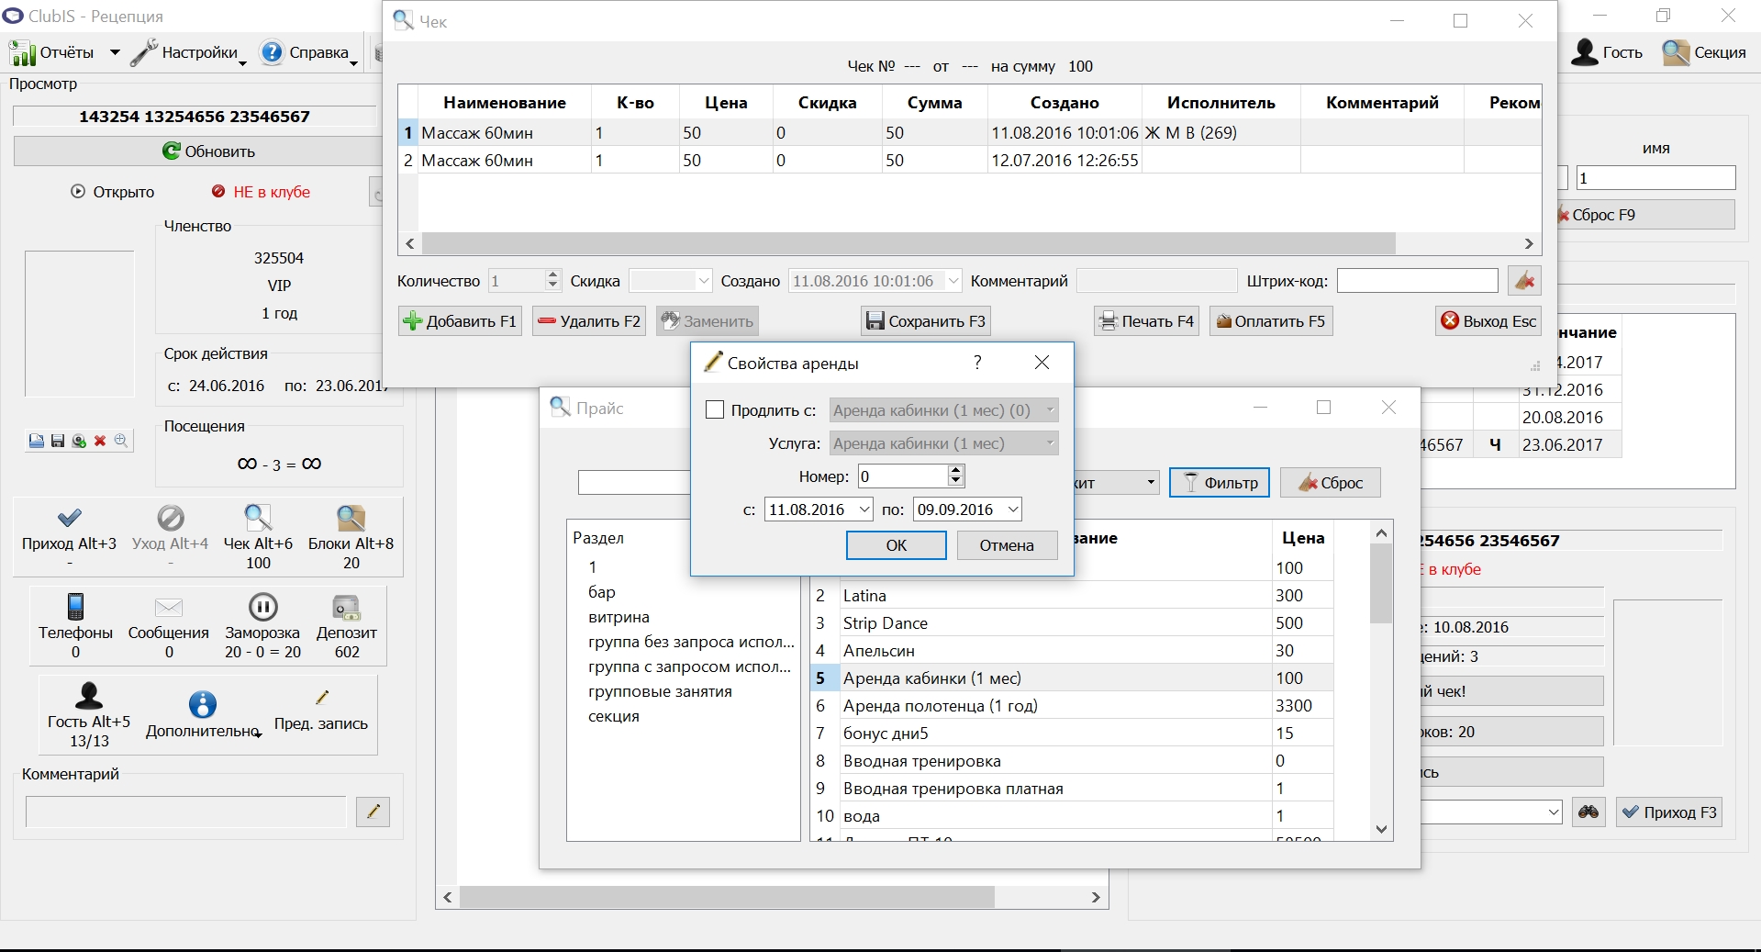Open the Услуга combo box
This screenshot has height=952, width=1761.
pos(943,443)
